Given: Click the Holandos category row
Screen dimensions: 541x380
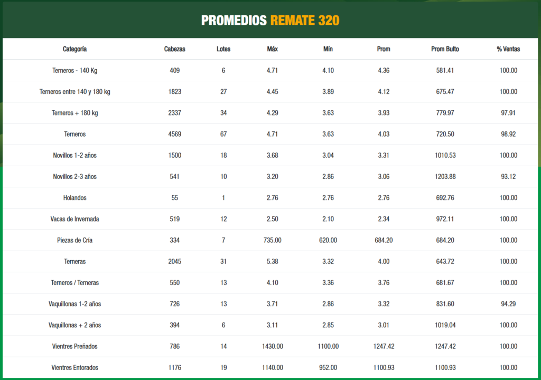Looking at the screenshot, I should coord(74,198).
